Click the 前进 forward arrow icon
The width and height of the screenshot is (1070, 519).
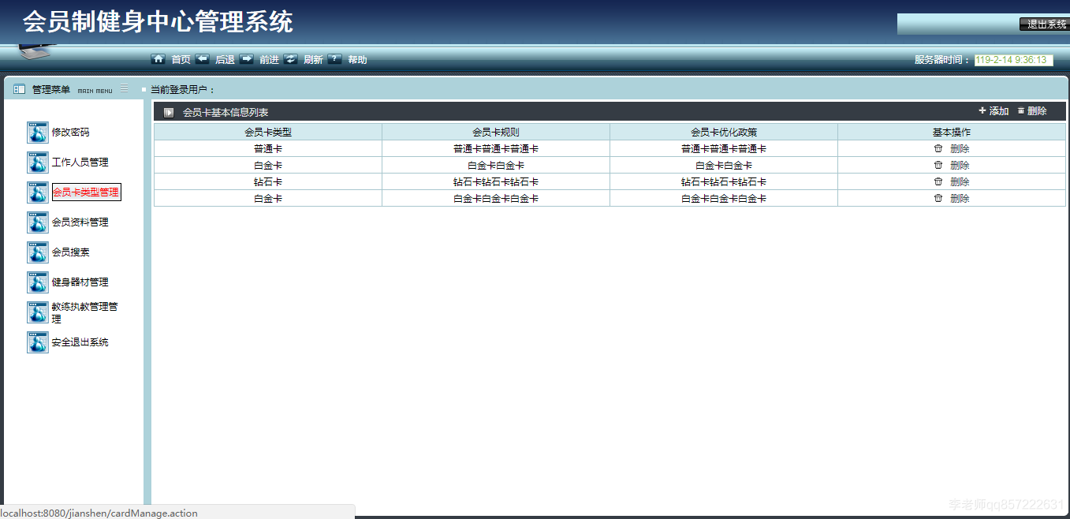click(x=247, y=58)
